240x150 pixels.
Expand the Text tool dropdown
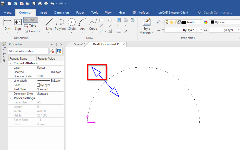36,20
